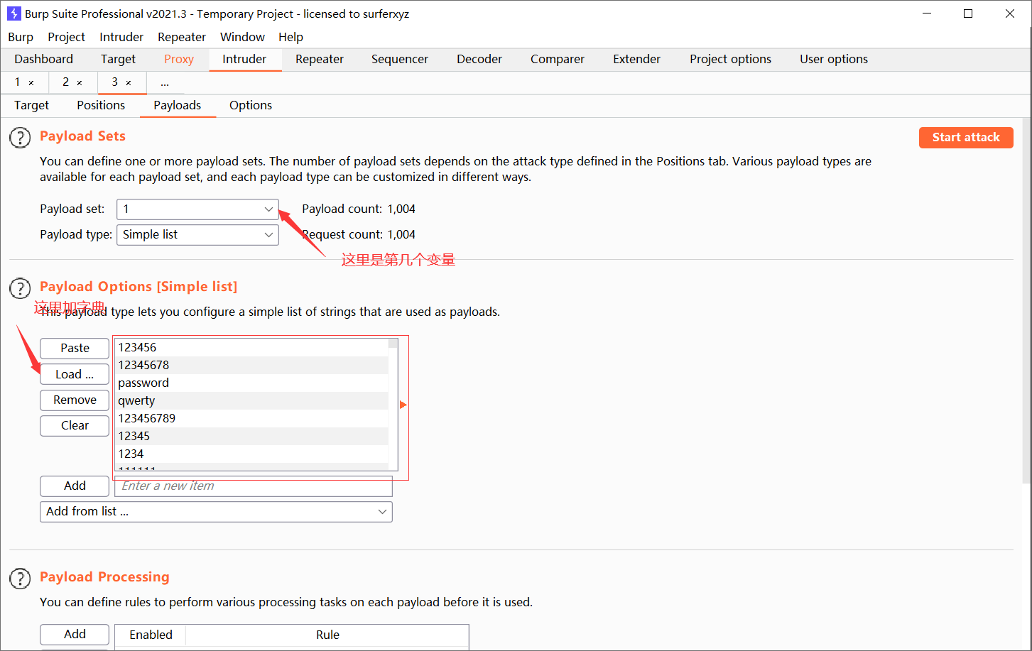
Task: Maximize the Burp Suite window
Action: pos(968,13)
